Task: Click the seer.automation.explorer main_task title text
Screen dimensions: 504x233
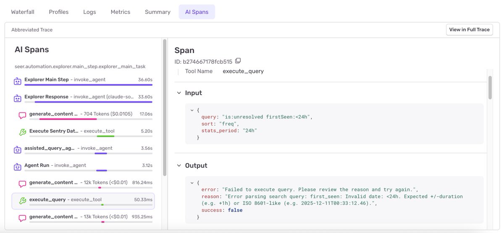Action: [80, 66]
